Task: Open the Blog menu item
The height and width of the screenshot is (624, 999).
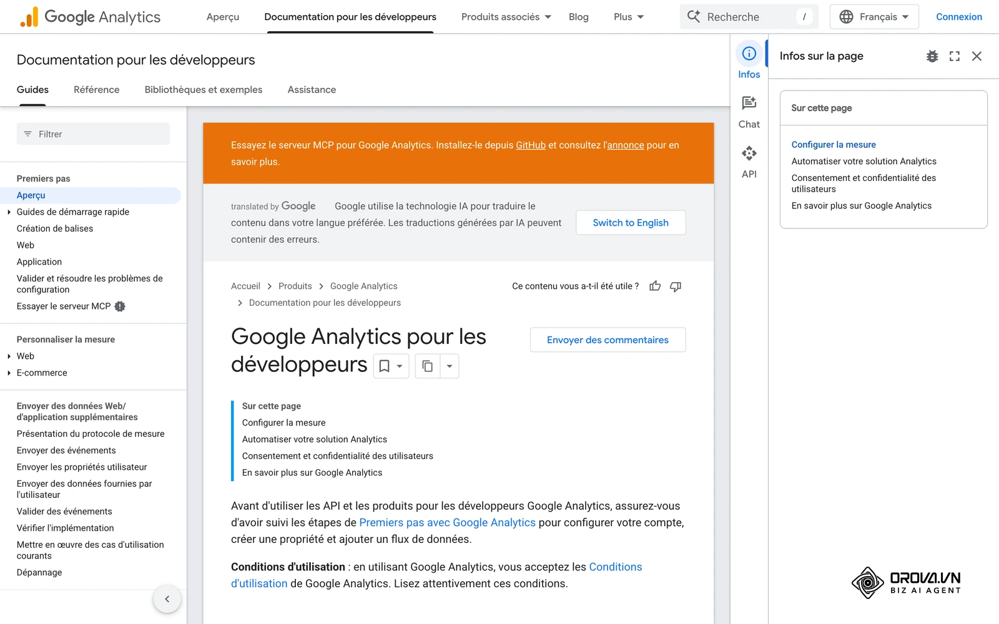Action: coord(579,17)
